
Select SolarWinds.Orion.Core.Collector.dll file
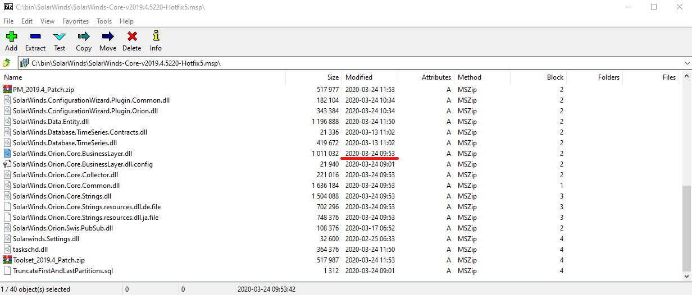pos(65,174)
